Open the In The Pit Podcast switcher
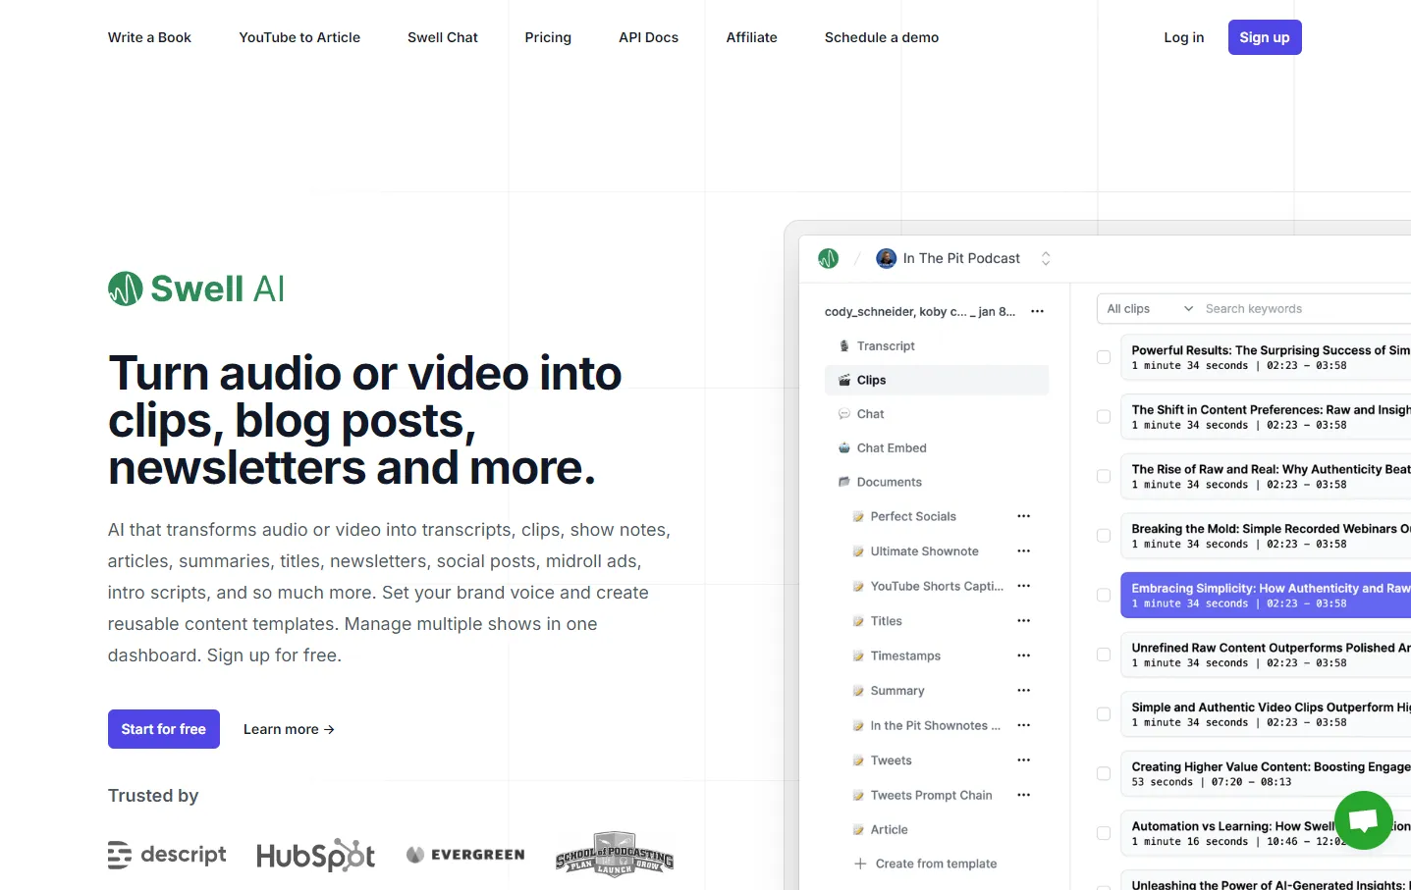 click(x=1045, y=258)
